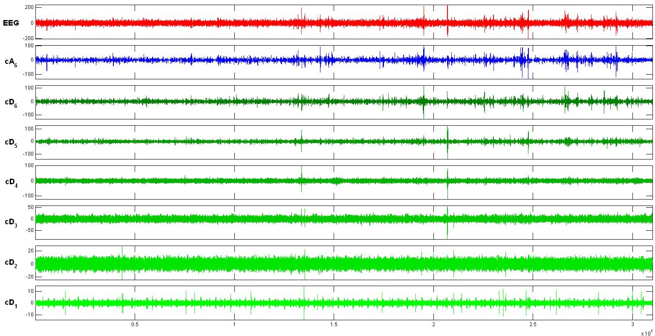Image resolution: width=655 pixels, height=336 pixels.
Task: Click the -50 tick on cD3 axis
Action: coord(30,230)
